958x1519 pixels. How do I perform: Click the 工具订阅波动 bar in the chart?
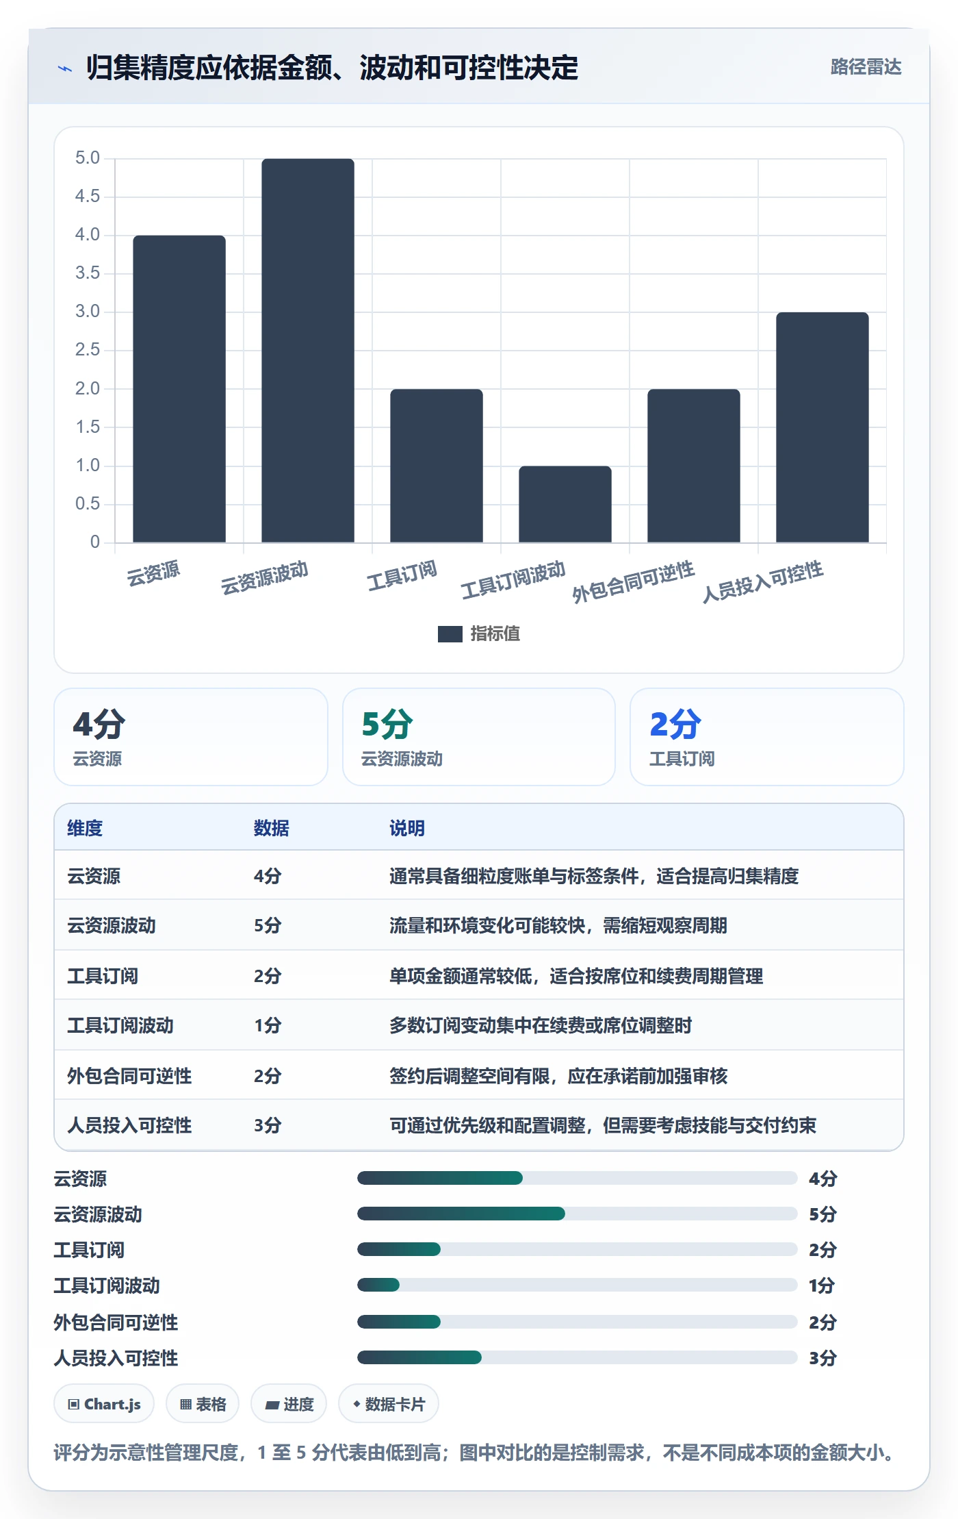point(565,504)
